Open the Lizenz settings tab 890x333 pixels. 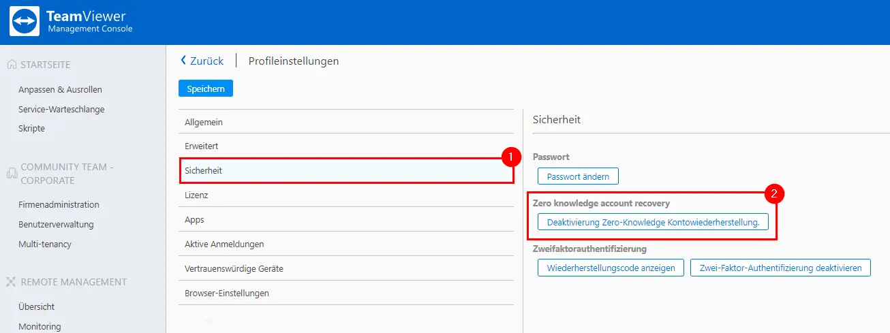346,195
